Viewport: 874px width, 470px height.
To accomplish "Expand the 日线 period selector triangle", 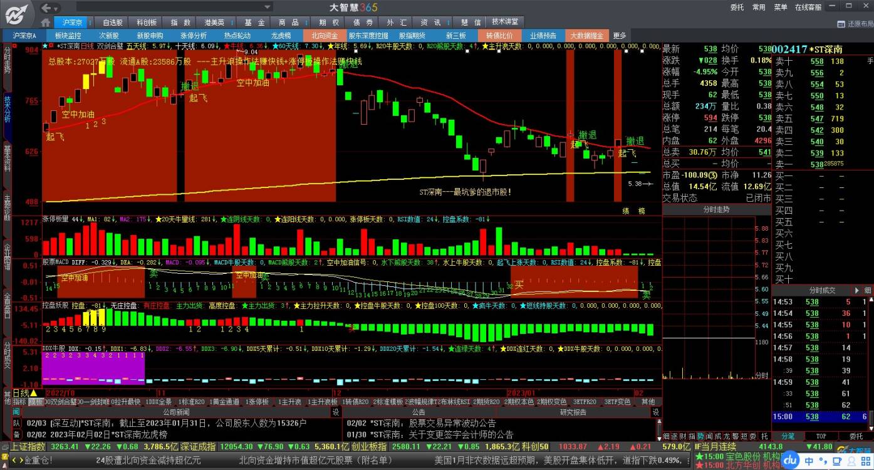I will coord(33,393).
